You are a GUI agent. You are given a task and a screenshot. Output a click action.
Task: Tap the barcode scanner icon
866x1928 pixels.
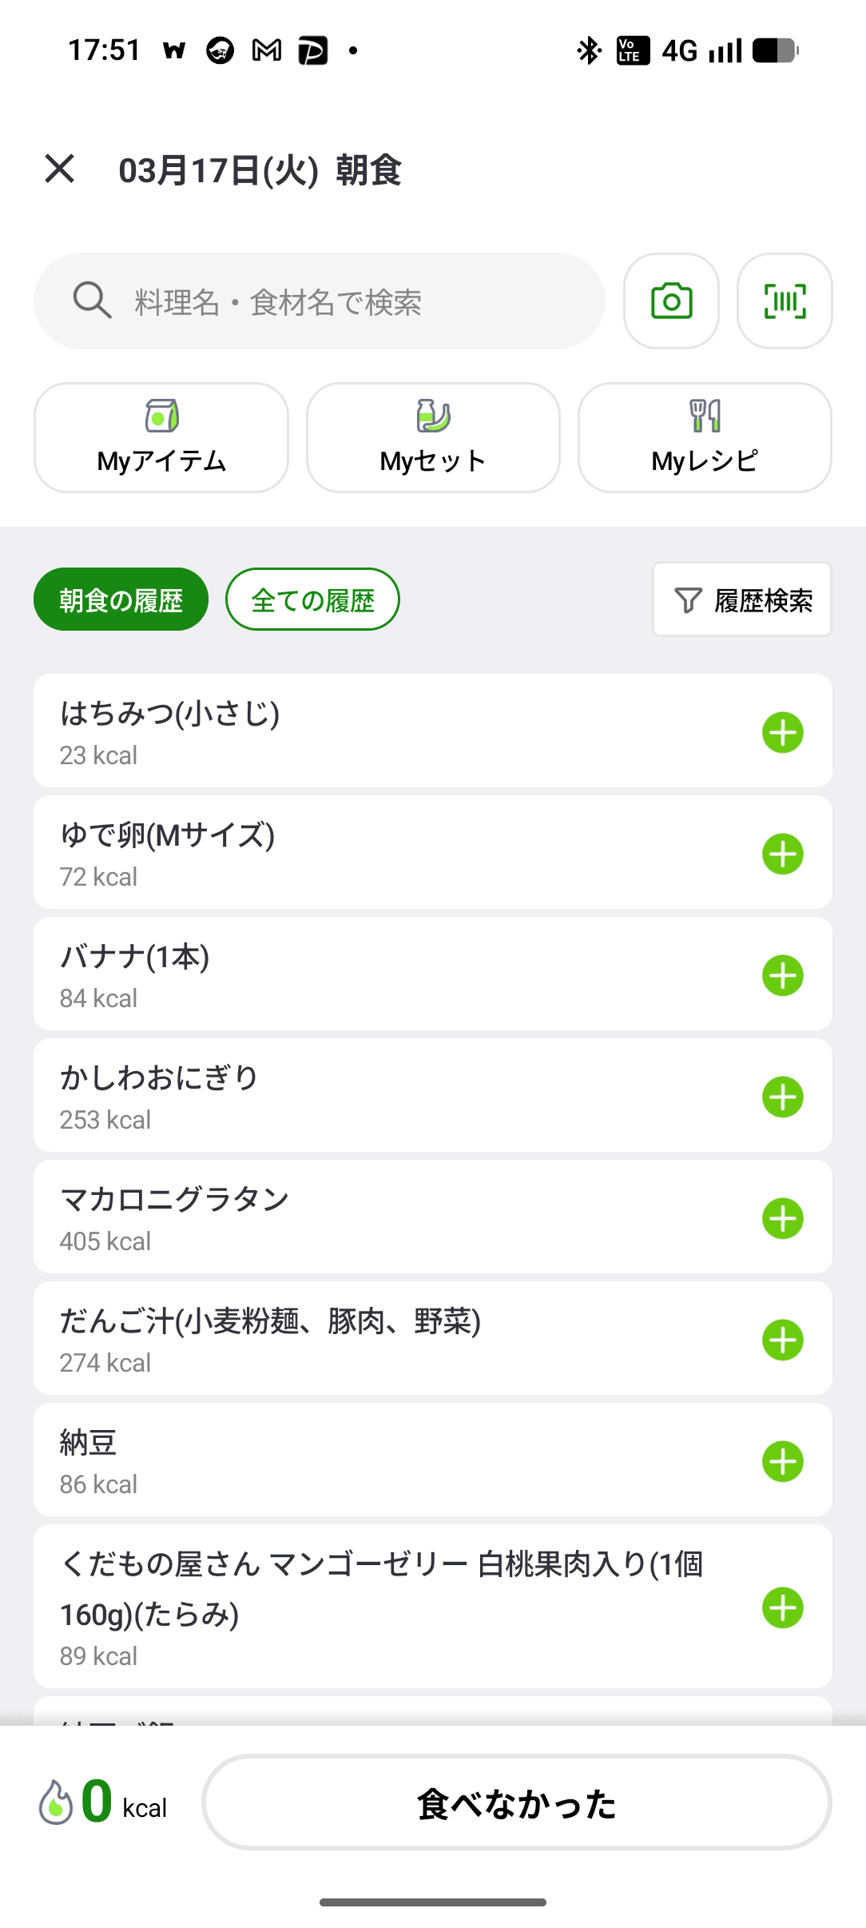point(785,301)
